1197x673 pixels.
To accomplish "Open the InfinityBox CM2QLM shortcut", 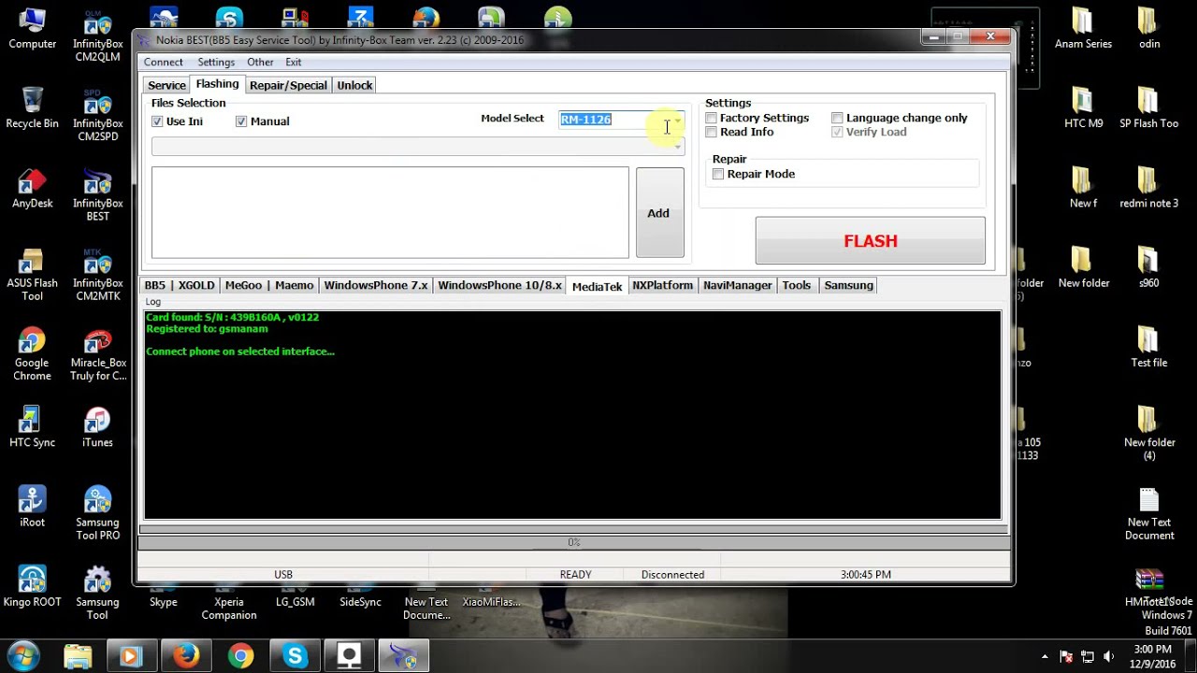I will point(97,35).
